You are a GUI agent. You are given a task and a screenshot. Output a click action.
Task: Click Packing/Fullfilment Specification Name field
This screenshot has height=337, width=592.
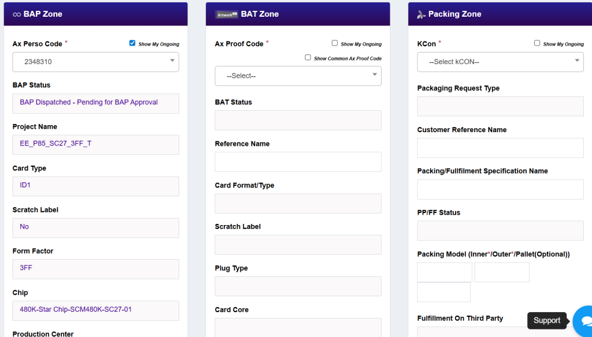click(500, 189)
